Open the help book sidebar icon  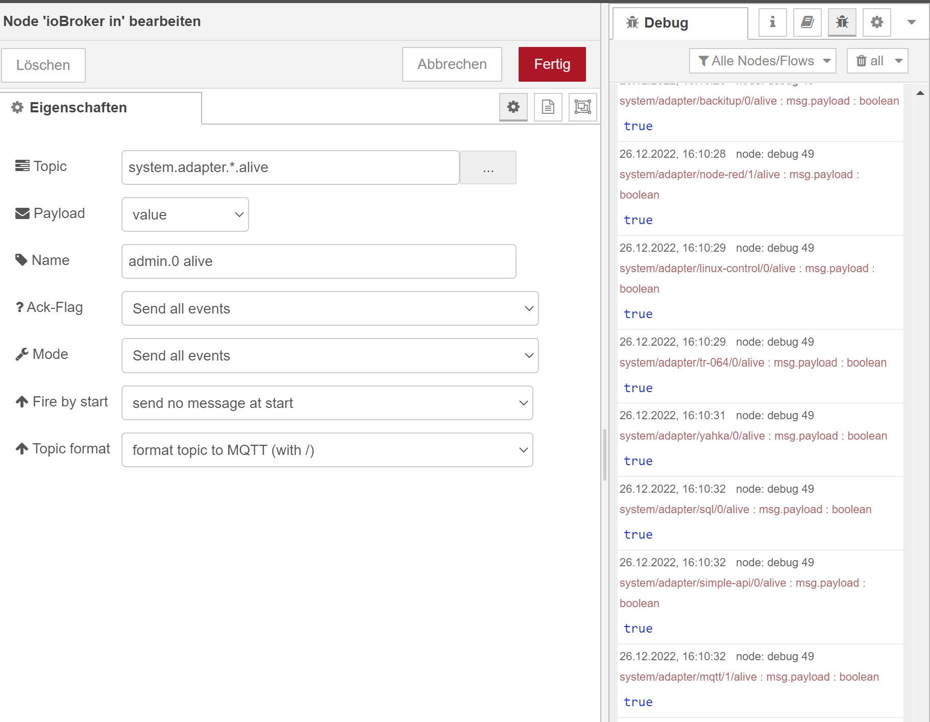click(x=807, y=22)
